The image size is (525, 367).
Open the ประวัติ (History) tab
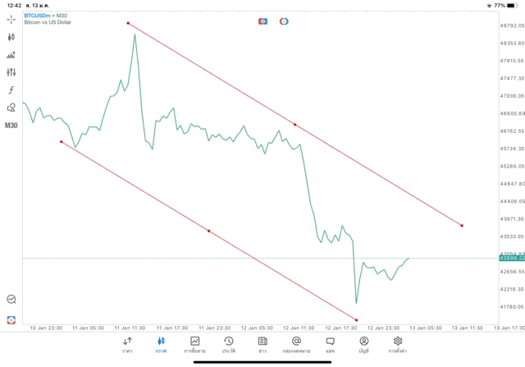229,344
